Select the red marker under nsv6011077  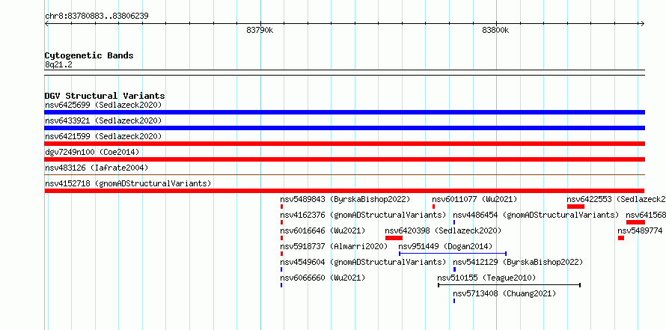[x=434, y=207]
